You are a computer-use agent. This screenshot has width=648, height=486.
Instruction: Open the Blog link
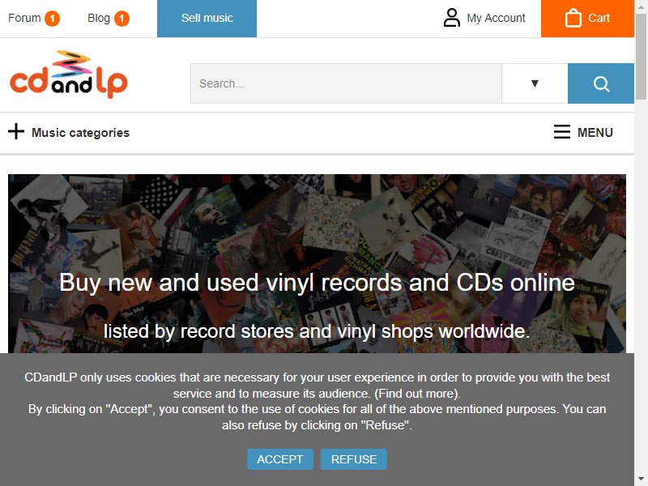coord(99,18)
